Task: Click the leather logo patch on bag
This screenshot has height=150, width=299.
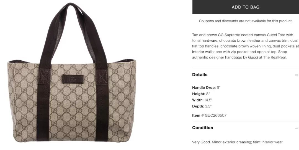Action: [73, 79]
